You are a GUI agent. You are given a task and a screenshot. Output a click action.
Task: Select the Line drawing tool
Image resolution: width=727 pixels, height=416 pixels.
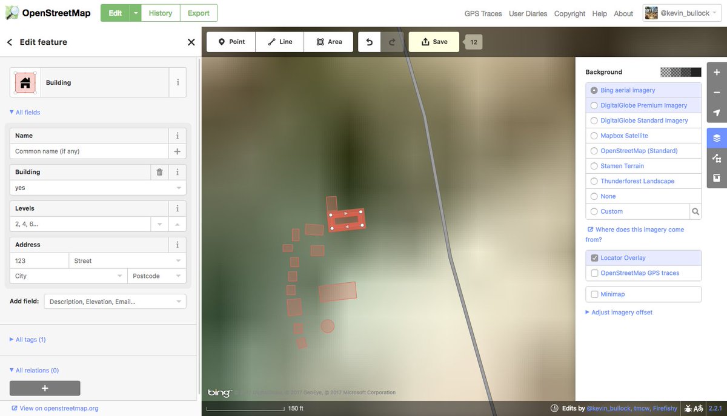pyautogui.click(x=279, y=42)
